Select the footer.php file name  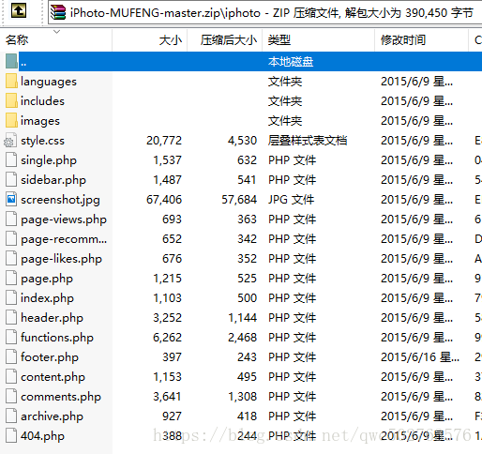[50, 357]
